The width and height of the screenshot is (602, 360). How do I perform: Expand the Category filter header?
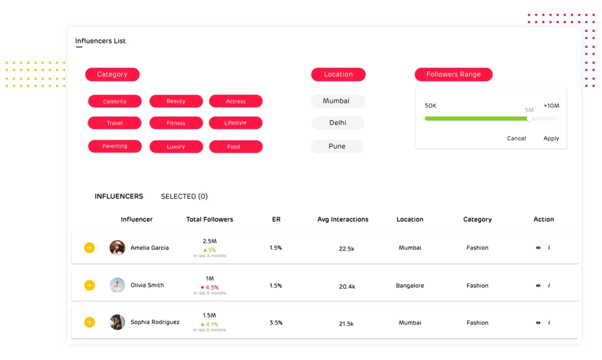[112, 74]
